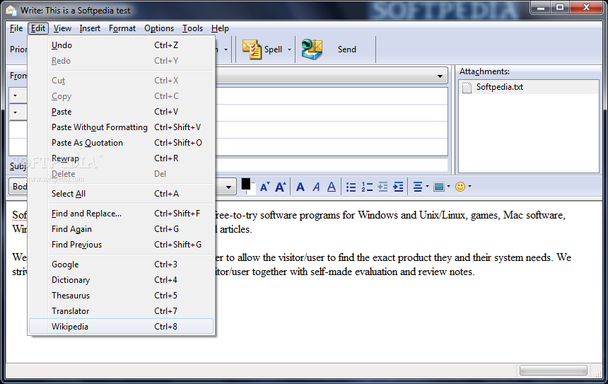Viewport: 608px width, 384px height.
Task: Apply bulleted list formatting
Action: tap(351, 187)
